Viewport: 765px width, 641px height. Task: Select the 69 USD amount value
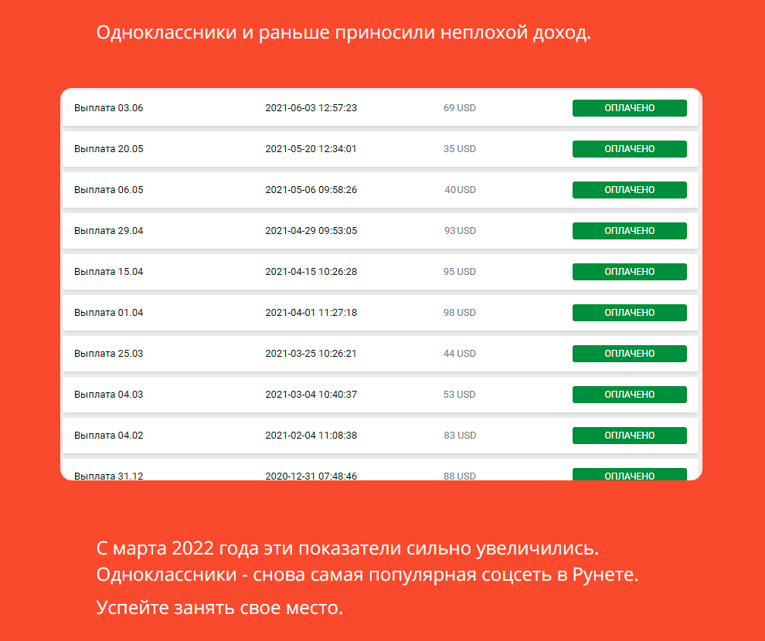pyautogui.click(x=459, y=108)
